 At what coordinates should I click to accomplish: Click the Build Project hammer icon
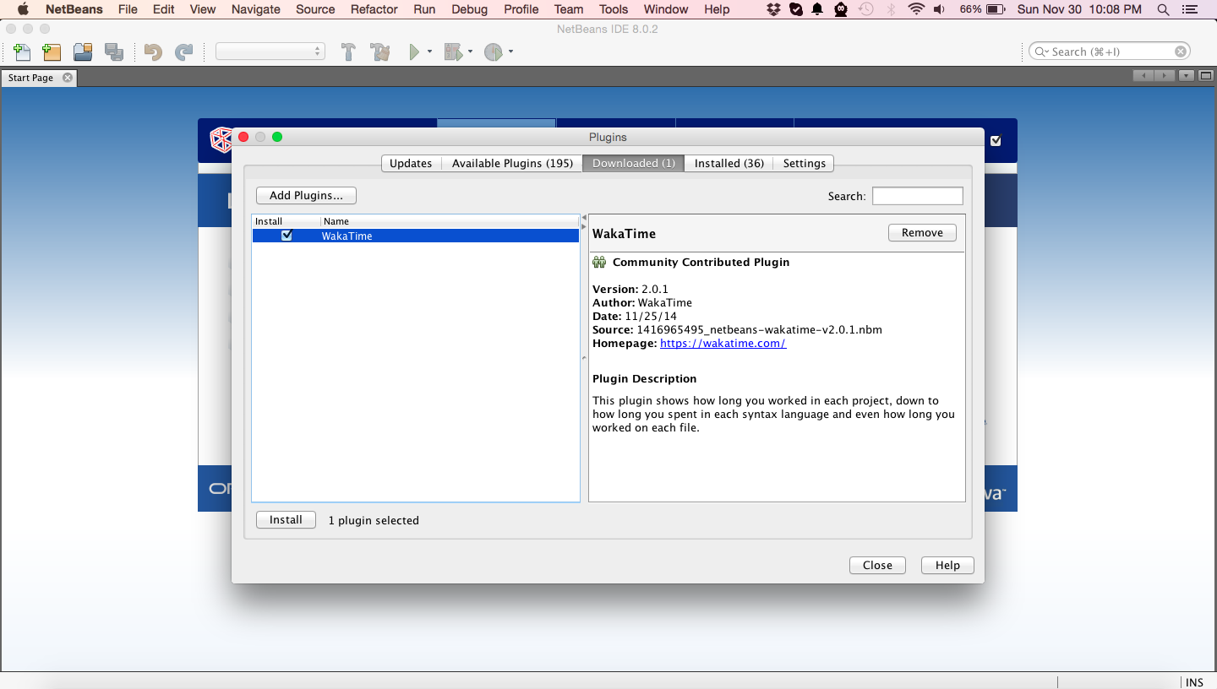(348, 52)
